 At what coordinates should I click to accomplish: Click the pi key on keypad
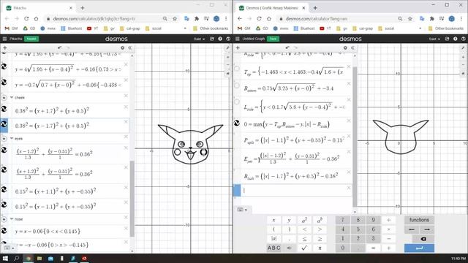click(320, 248)
